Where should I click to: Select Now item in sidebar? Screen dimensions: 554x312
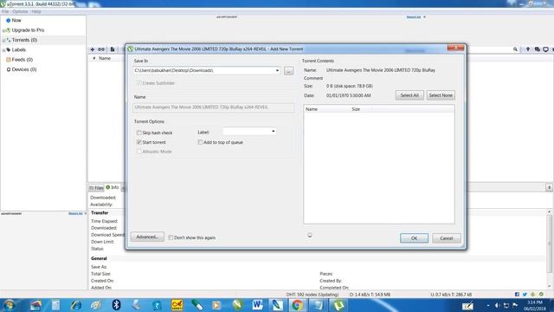[16, 21]
